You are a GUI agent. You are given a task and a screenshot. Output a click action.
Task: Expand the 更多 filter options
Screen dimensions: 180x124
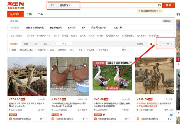(x=125, y=50)
